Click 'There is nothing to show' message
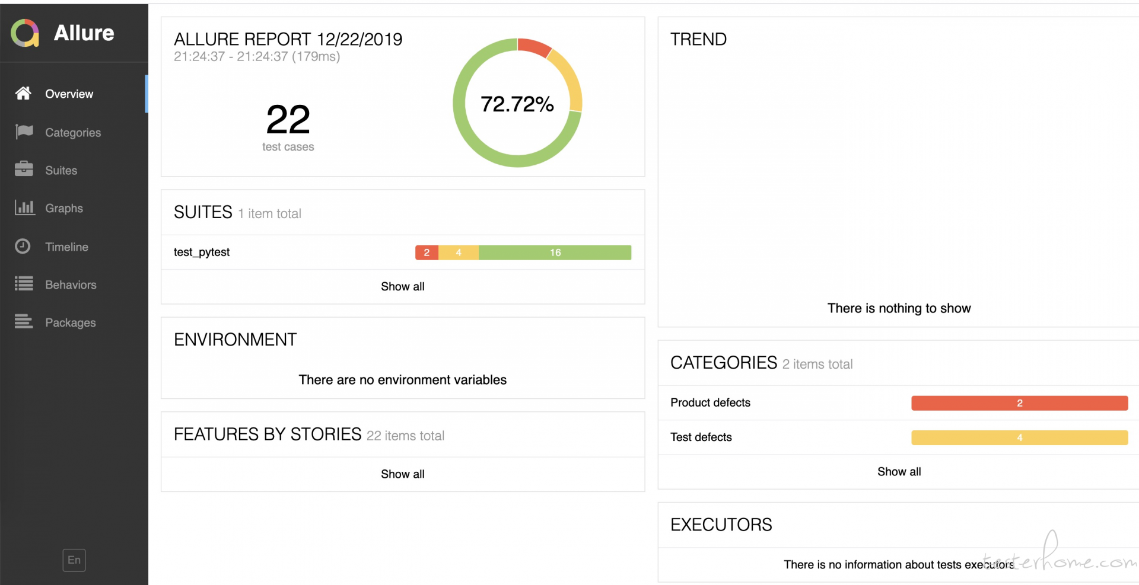Image resolution: width=1139 pixels, height=585 pixels. coord(899,308)
